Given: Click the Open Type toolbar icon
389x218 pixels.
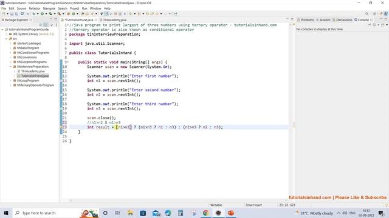Looking at the screenshot, I should pyautogui.click(x=82, y=14).
